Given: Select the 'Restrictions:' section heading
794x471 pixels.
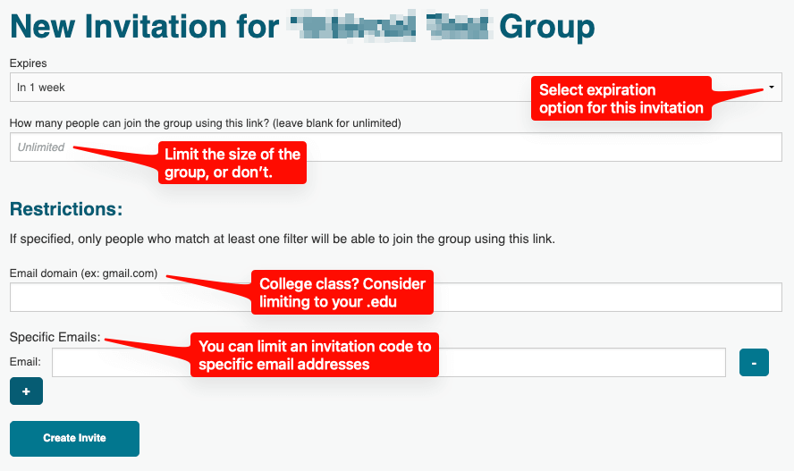Looking at the screenshot, I should pyautogui.click(x=65, y=209).
